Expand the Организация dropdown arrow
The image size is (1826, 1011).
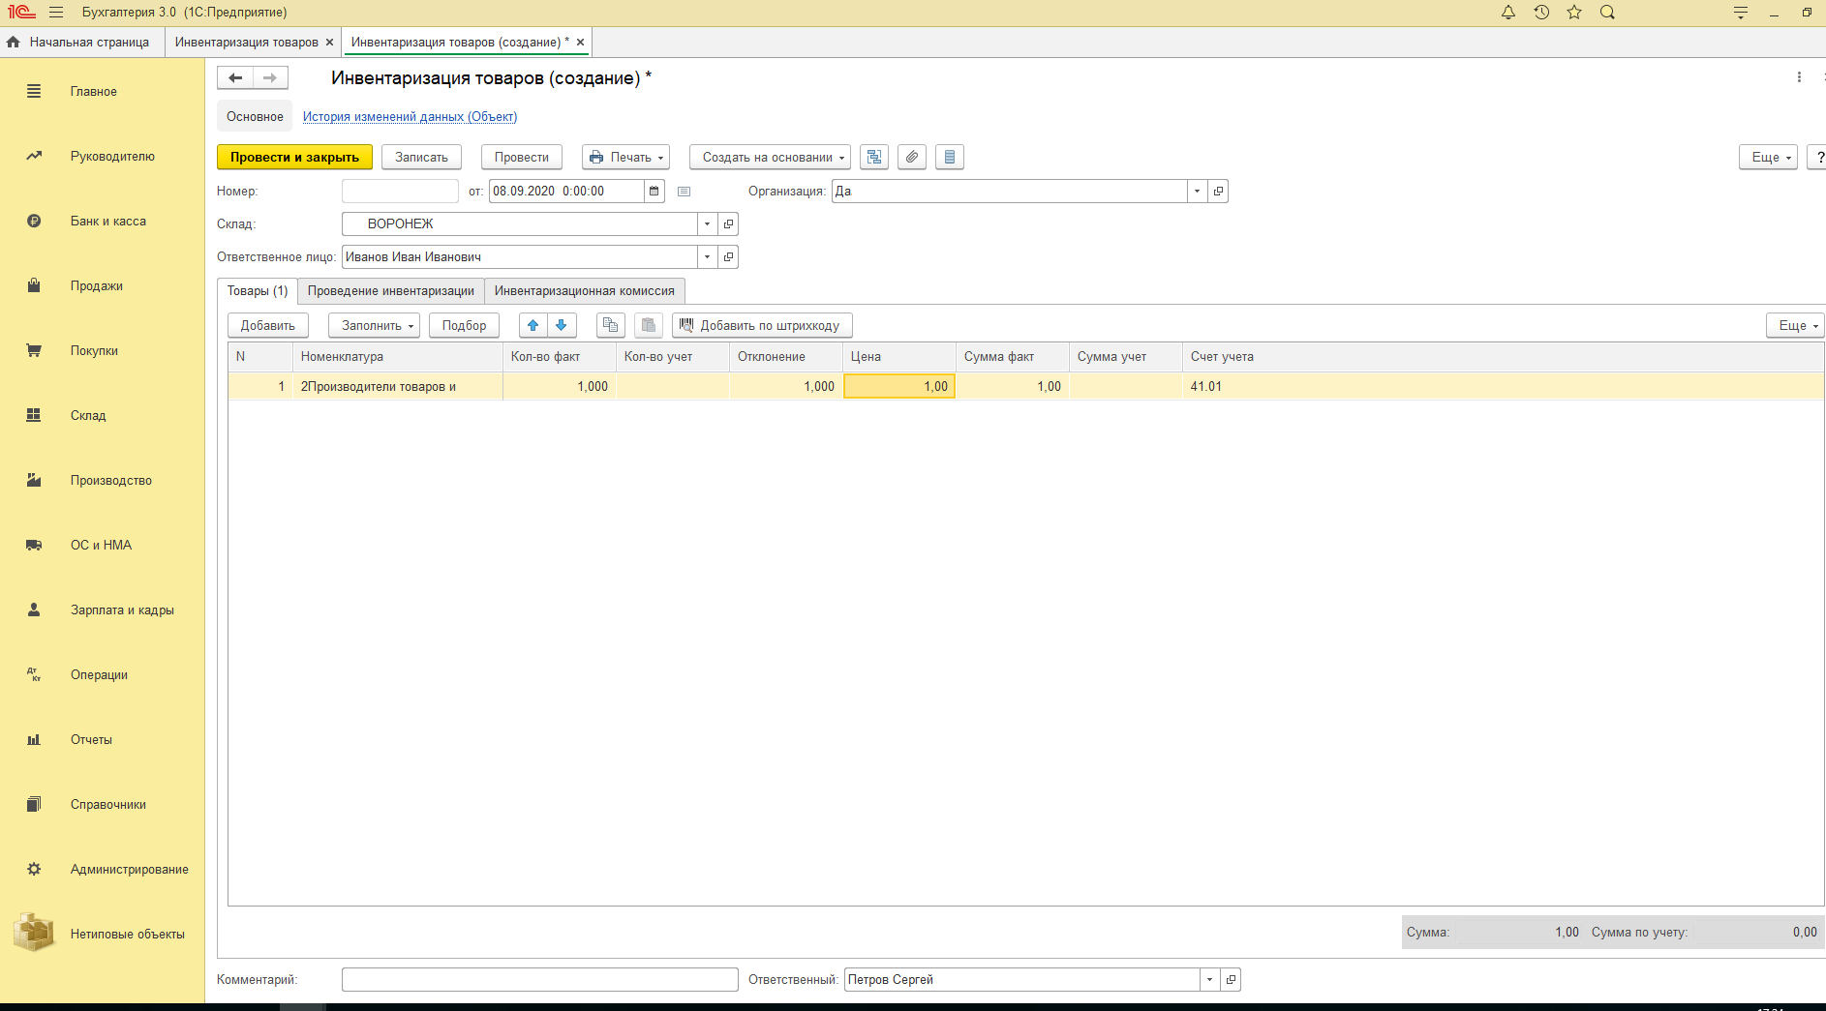pos(1197,192)
